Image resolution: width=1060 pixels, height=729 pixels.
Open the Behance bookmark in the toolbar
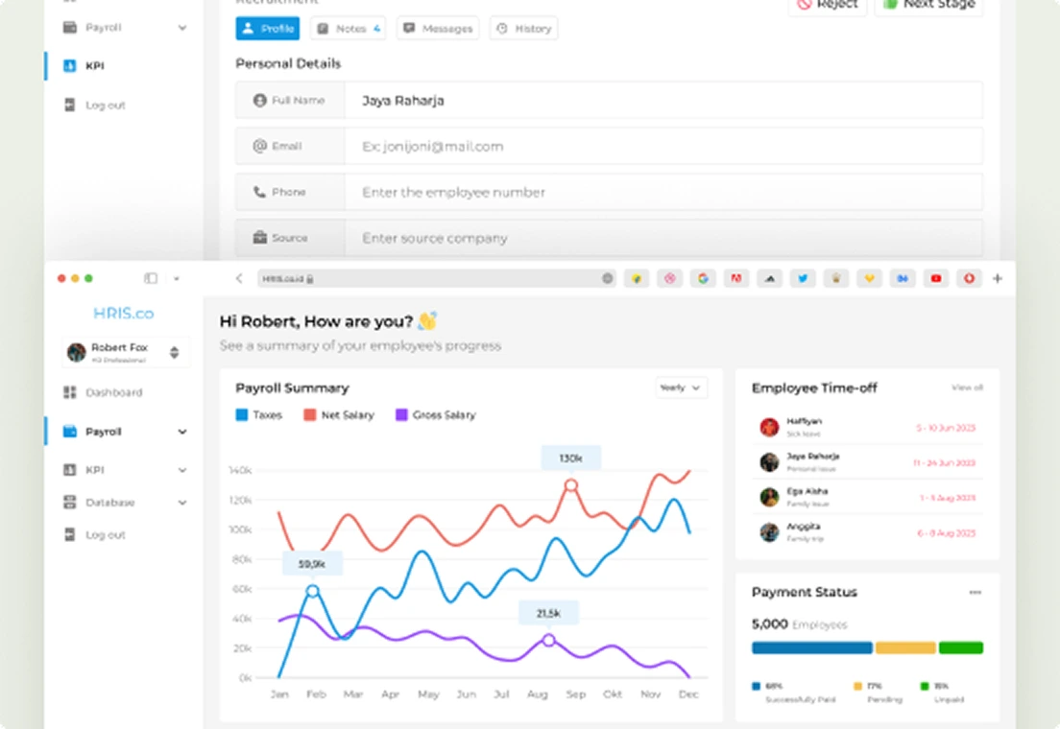click(x=903, y=278)
